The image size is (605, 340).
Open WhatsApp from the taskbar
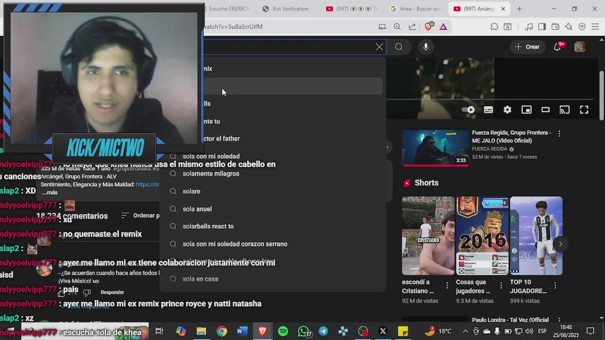pyautogui.click(x=303, y=331)
